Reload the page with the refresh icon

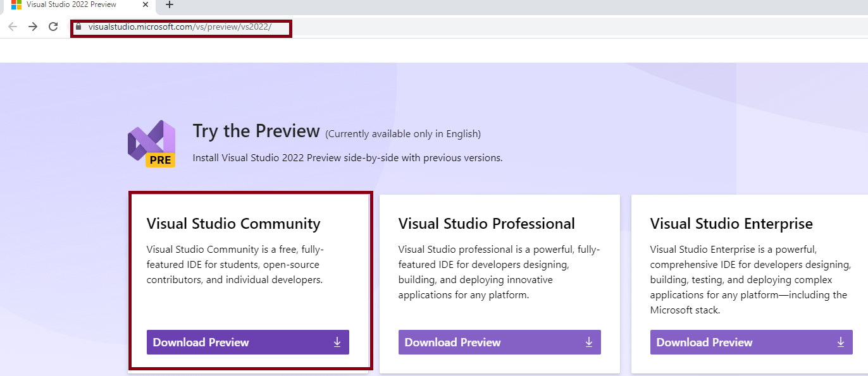click(53, 27)
